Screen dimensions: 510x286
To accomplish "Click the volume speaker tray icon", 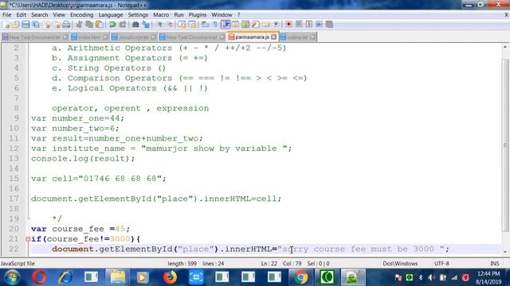I will pyautogui.click(x=431, y=277).
